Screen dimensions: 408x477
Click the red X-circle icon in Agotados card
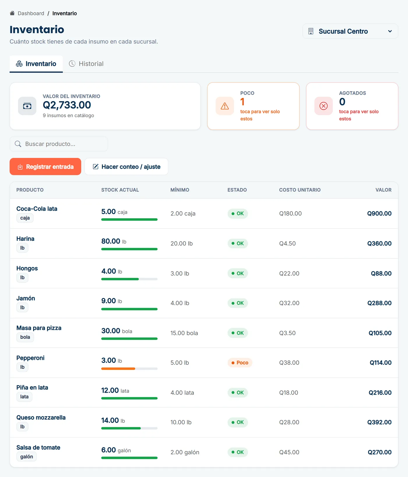[x=323, y=106]
